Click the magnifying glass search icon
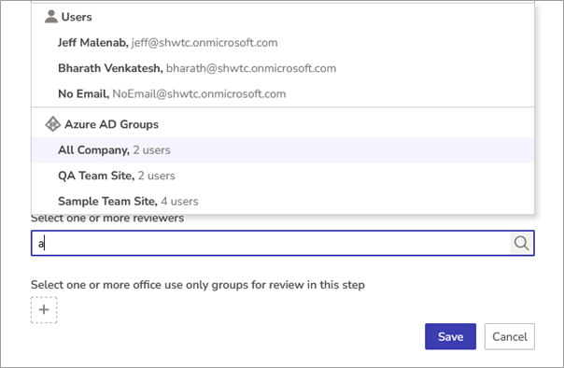Viewport: 564px width, 368px height. [x=521, y=244]
